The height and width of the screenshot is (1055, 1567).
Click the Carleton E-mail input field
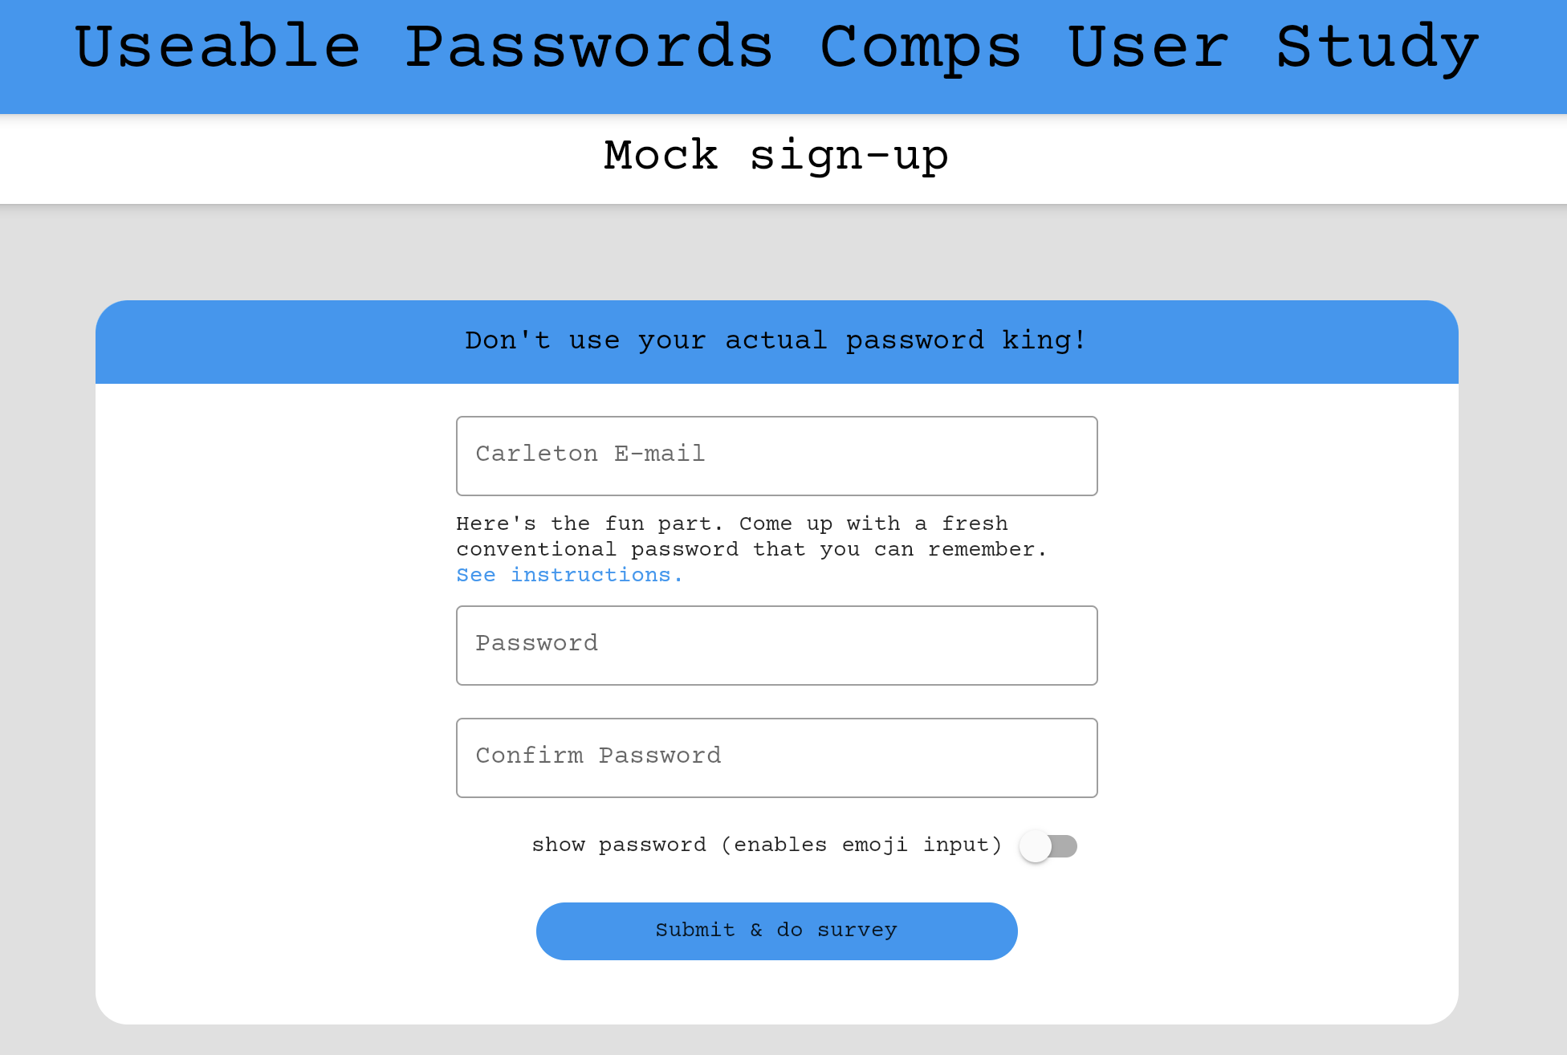click(x=776, y=455)
